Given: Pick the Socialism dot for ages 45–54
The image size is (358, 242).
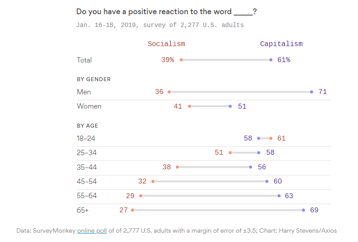Looking at the screenshot, I should (x=153, y=181).
